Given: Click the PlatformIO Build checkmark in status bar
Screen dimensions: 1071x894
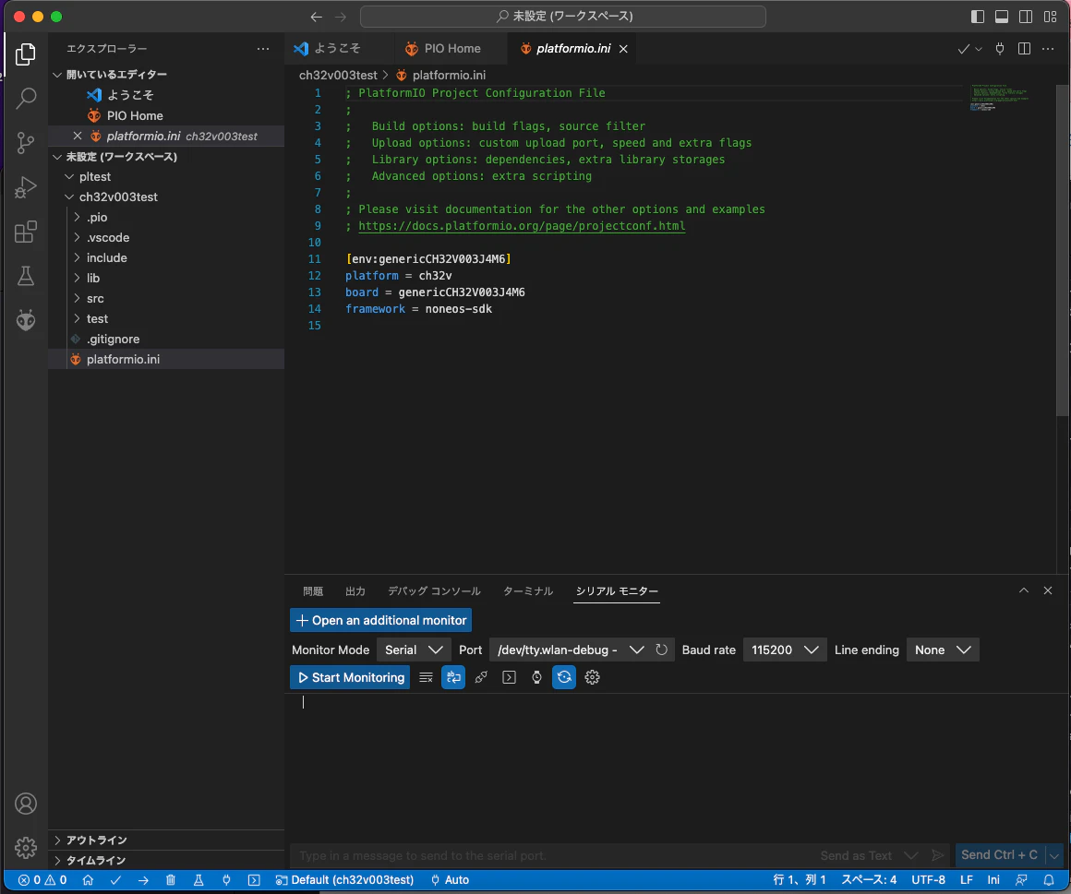Looking at the screenshot, I should (x=116, y=880).
